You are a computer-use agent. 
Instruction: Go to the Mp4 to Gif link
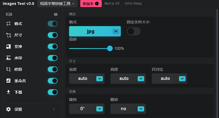pyautogui.click(x=112, y=4)
